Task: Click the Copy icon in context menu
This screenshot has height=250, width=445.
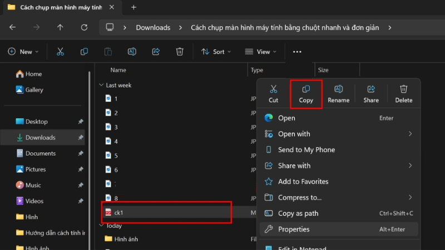Action: pos(306,93)
